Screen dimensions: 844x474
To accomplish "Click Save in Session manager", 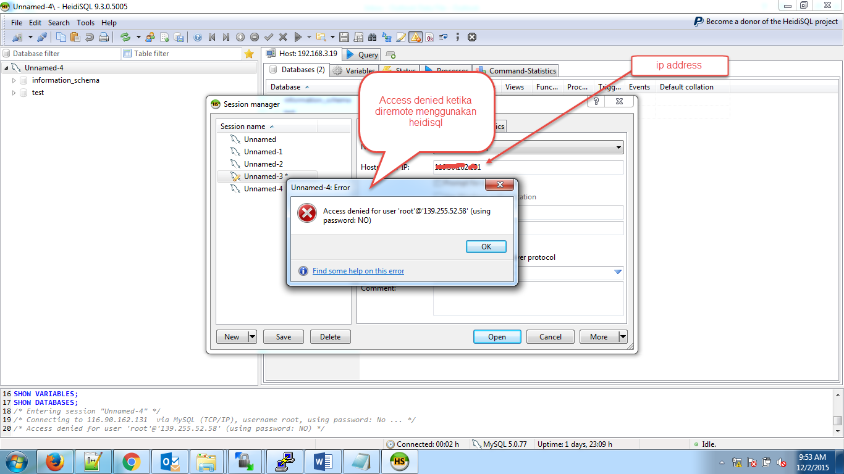I will (284, 336).
